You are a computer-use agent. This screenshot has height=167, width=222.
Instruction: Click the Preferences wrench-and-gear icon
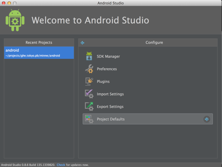click(89, 69)
